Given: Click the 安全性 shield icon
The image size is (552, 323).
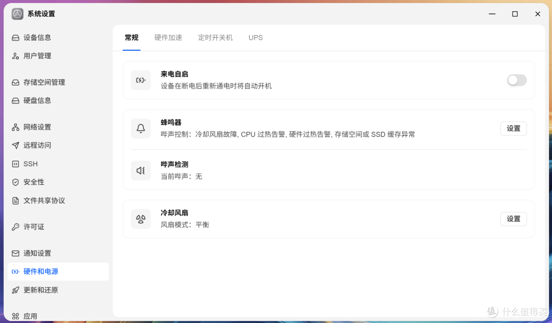Looking at the screenshot, I should point(15,182).
